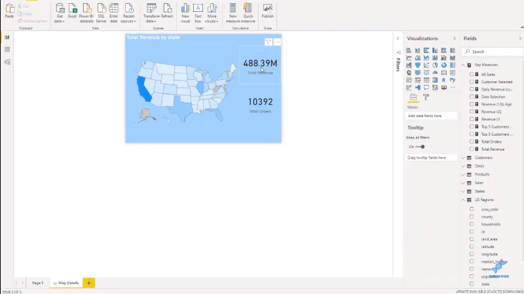The width and height of the screenshot is (524, 294).
Task: Open the Transform data dropdown
Action: [151, 13]
